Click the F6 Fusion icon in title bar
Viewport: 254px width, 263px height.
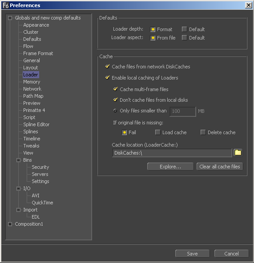click(5, 5)
